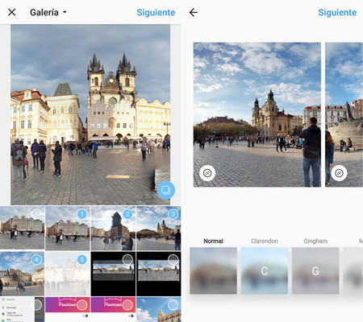Image resolution: width=363 pixels, height=322 pixels.
Task: Select the phone-screenshot thumbnail in the last row
Action: tap(22, 309)
